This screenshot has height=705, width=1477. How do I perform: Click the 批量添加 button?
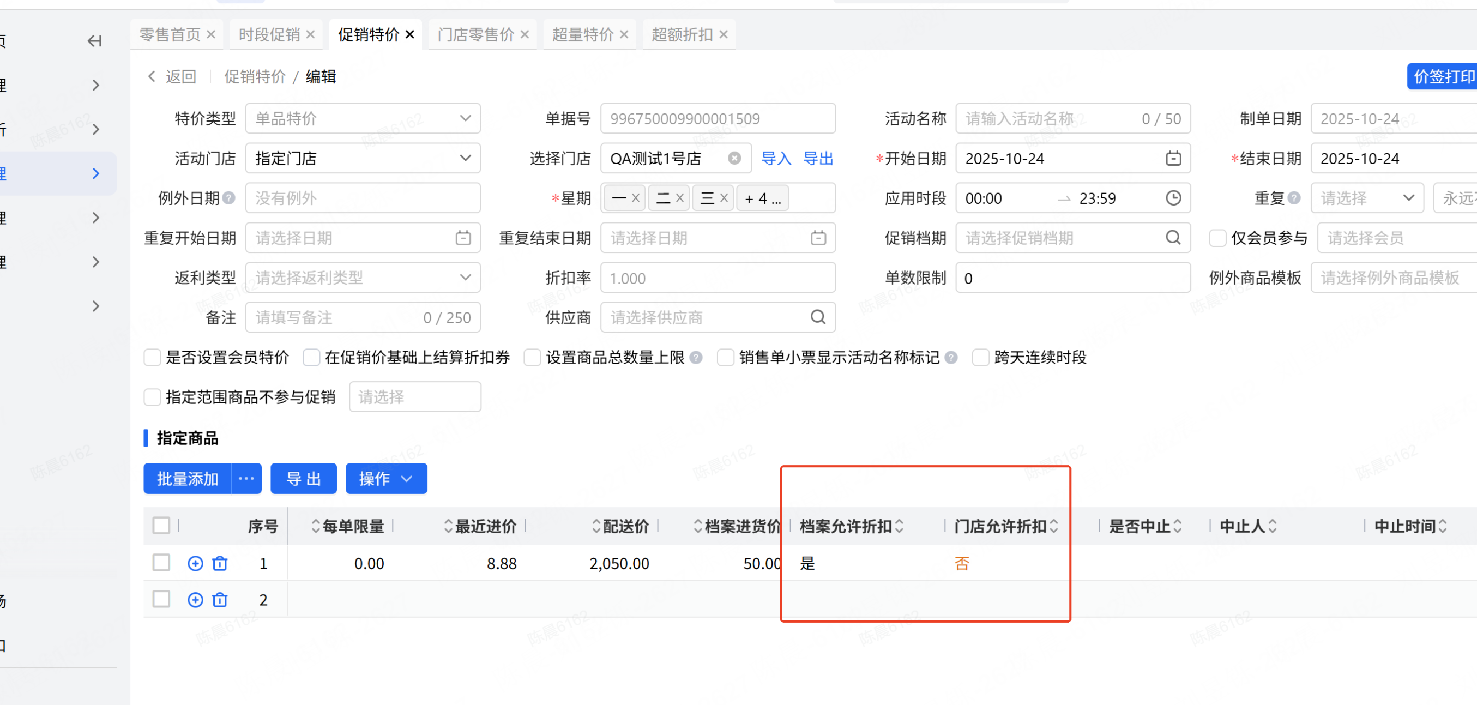tap(188, 479)
